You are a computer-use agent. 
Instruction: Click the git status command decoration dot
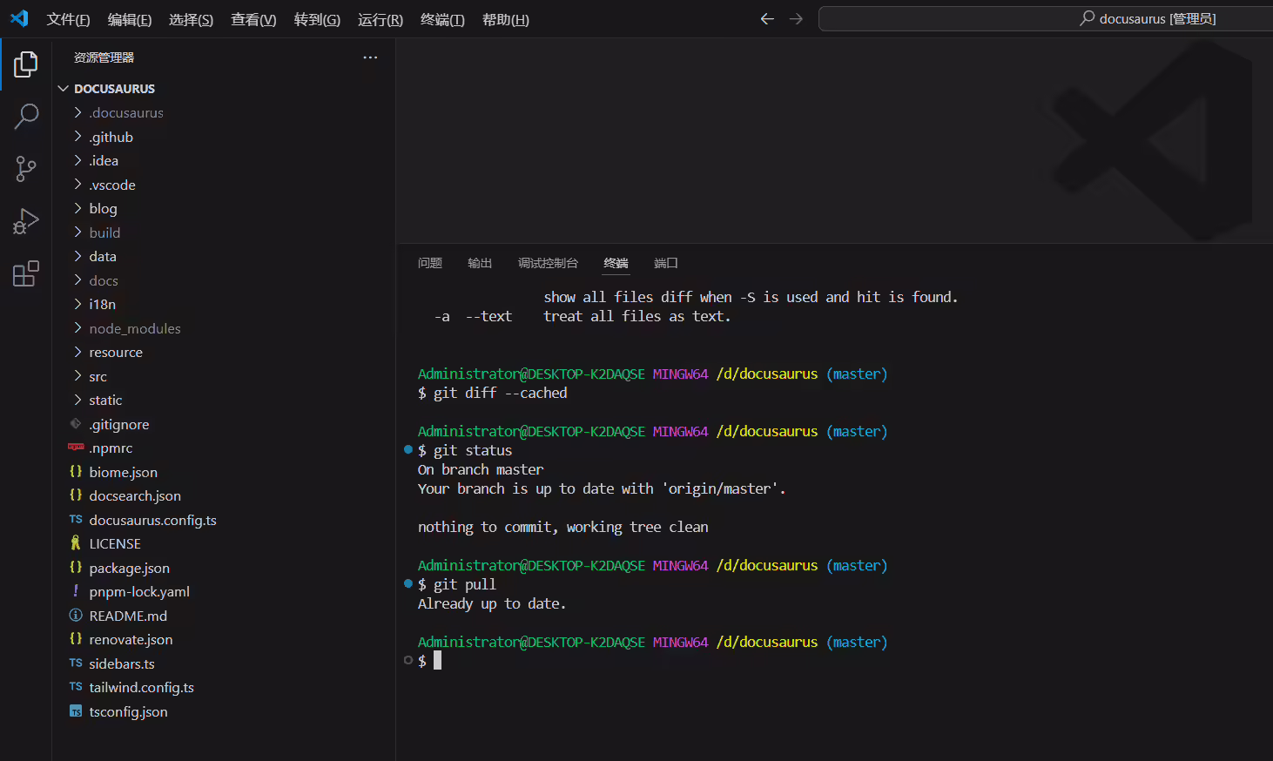pos(408,450)
